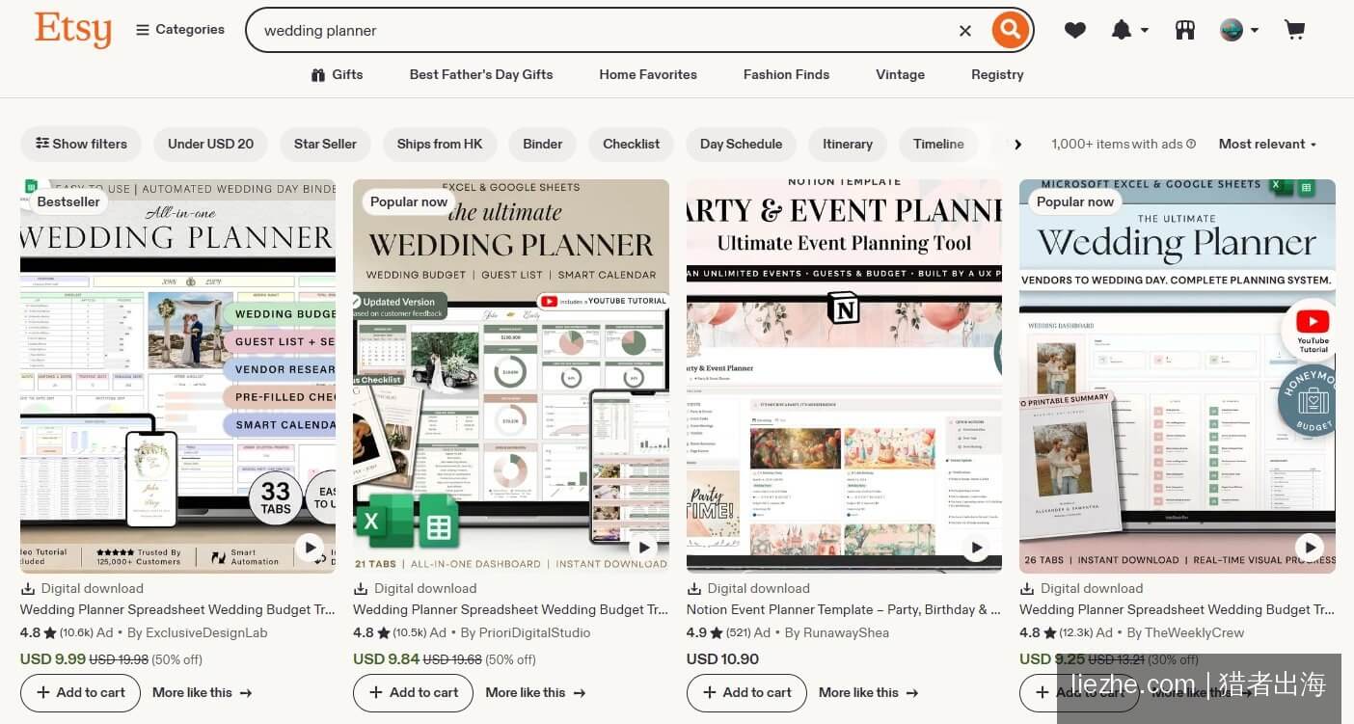Viewport: 1354px width, 724px height.
Task: Open Favorites heart icon
Action: [1075, 30]
